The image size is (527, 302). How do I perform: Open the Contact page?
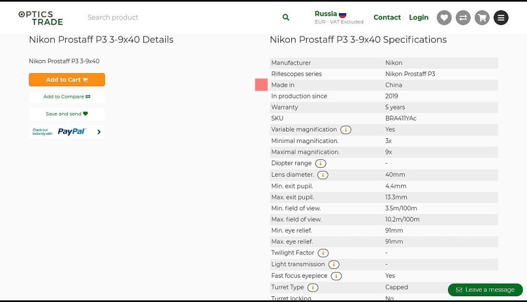coord(387,17)
